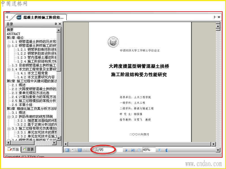
Task: Click the 1/95 page number field
Action: click(x=109, y=150)
